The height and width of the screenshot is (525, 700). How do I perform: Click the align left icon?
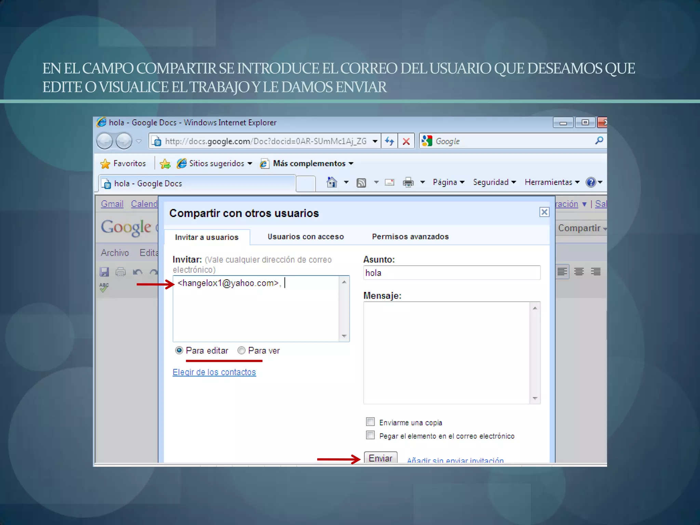(x=562, y=272)
